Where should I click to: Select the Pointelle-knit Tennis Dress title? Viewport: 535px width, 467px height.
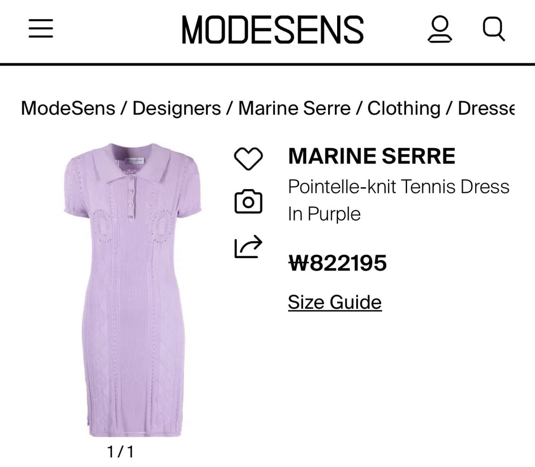[399, 187]
